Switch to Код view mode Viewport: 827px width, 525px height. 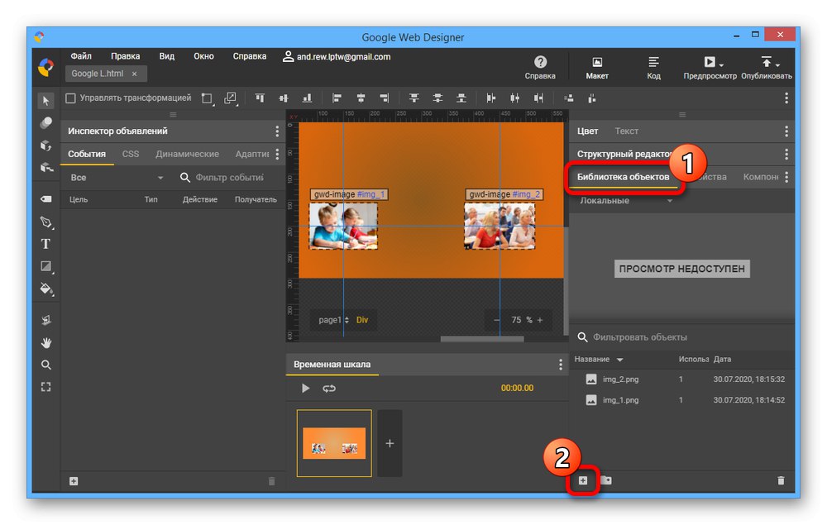tap(653, 68)
